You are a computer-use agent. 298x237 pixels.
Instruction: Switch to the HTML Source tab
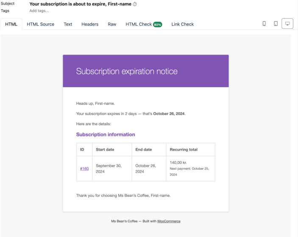[x=40, y=24]
